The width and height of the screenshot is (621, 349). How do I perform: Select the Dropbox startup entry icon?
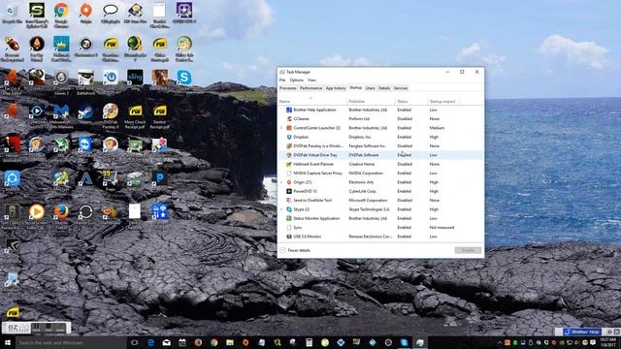pos(289,137)
